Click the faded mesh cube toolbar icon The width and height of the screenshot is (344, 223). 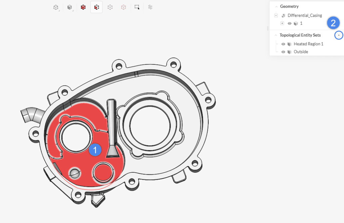(x=150, y=7)
